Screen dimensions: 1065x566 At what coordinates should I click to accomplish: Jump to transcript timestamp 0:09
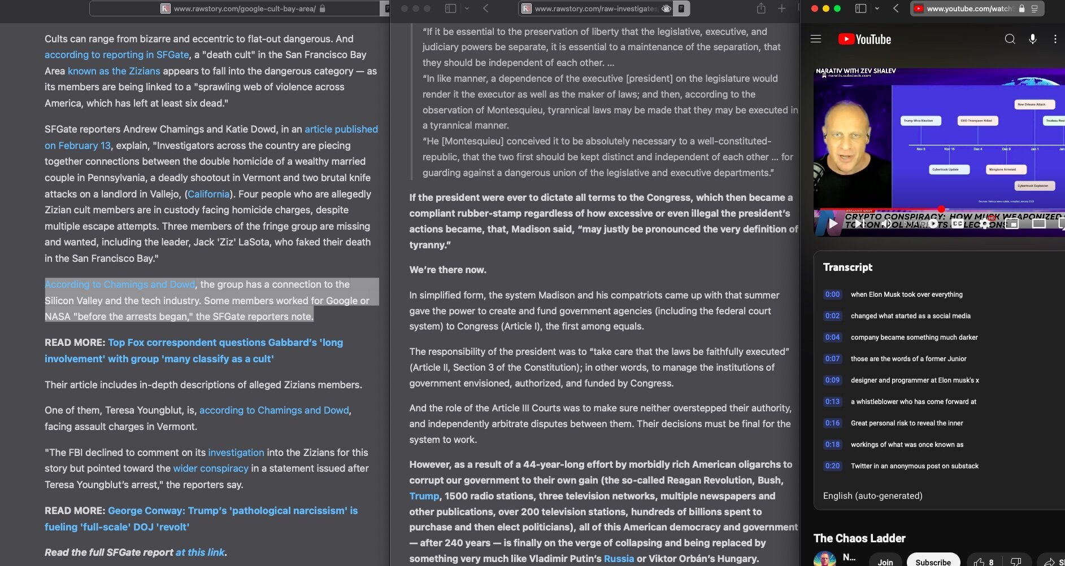coord(832,380)
